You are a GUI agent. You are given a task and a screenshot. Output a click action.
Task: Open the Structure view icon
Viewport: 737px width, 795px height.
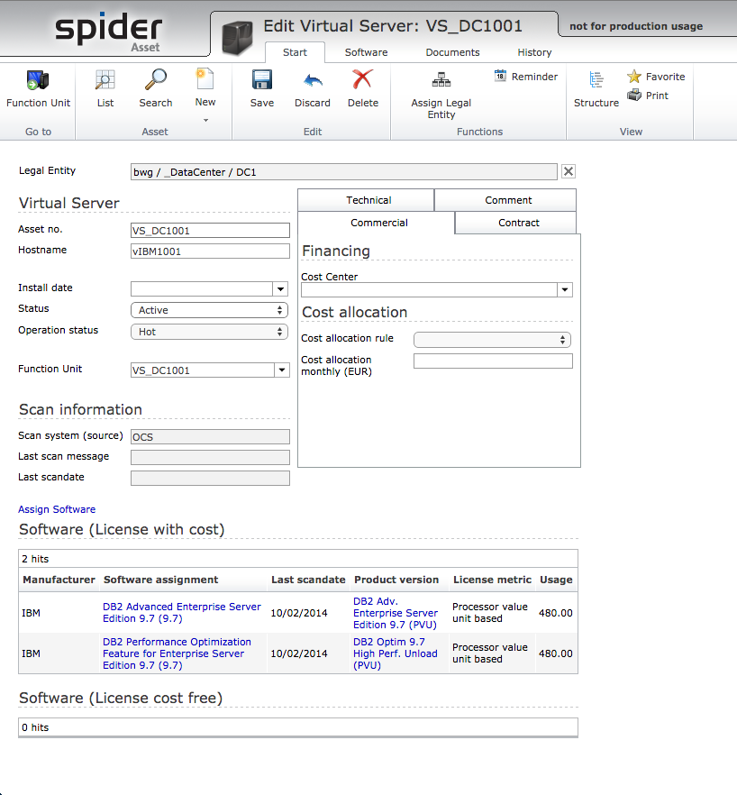click(x=596, y=81)
